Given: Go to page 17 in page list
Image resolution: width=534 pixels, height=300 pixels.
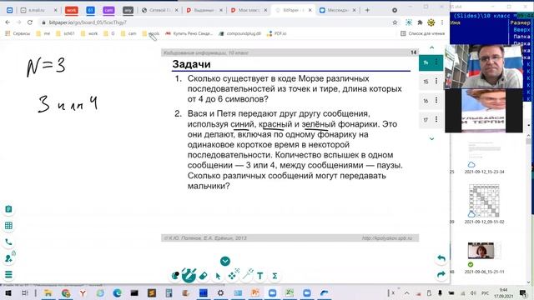Looking at the screenshot, I should tap(426, 120).
